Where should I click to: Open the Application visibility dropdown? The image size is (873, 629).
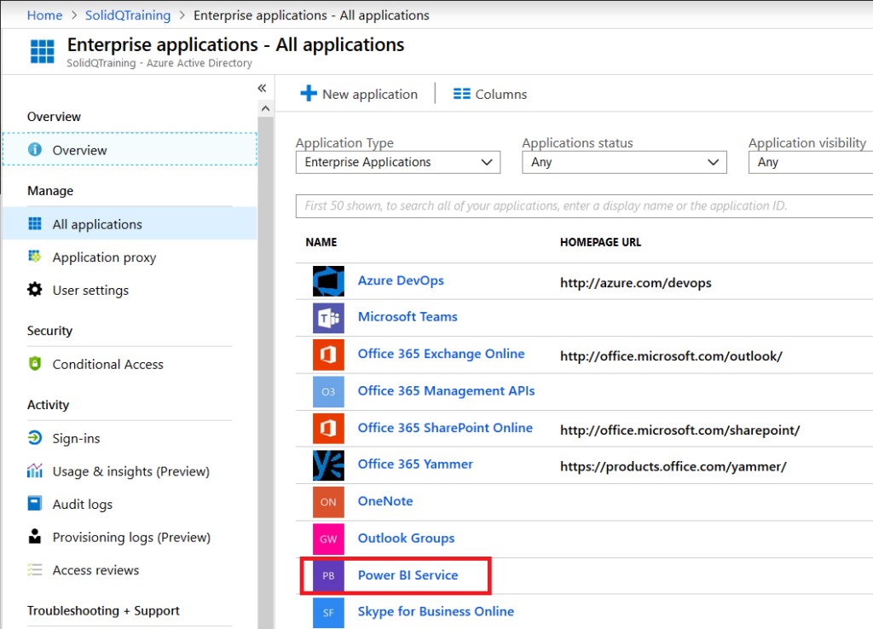809,162
